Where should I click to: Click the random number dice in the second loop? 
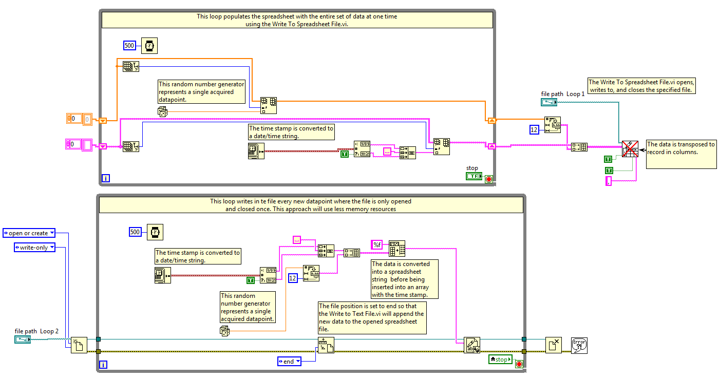[x=224, y=332]
